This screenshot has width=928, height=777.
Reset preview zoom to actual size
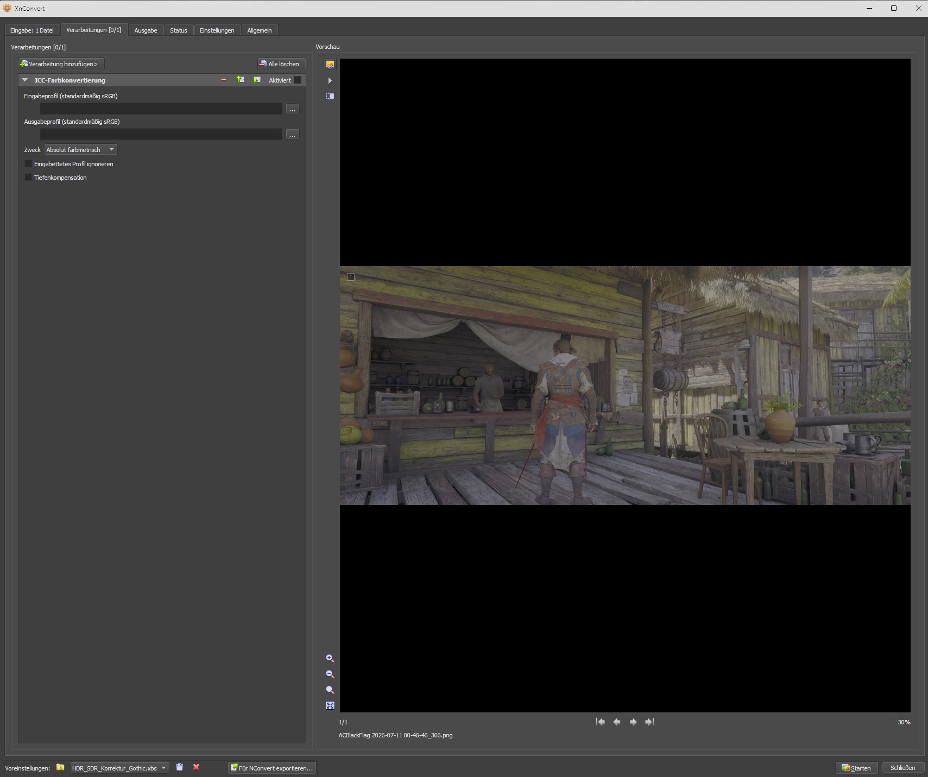[x=330, y=690]
